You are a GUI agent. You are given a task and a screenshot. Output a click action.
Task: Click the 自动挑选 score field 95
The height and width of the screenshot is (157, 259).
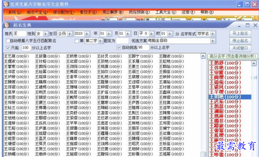[x=144, y=48]
